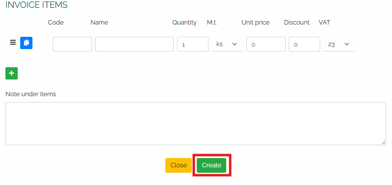Select the Unit price input field
This screenshot has width=392, height=185.
[x=266, y=44]
